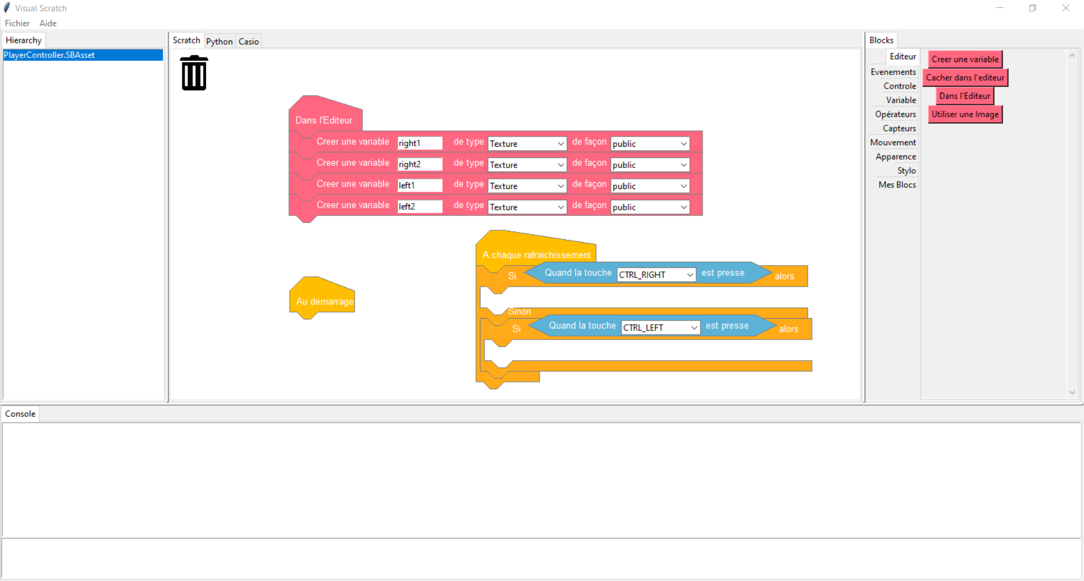Image resolution: width=1084 pixels, height=581 pixels.
Task: Open the public access dropdown for right1
Action: 650,144
